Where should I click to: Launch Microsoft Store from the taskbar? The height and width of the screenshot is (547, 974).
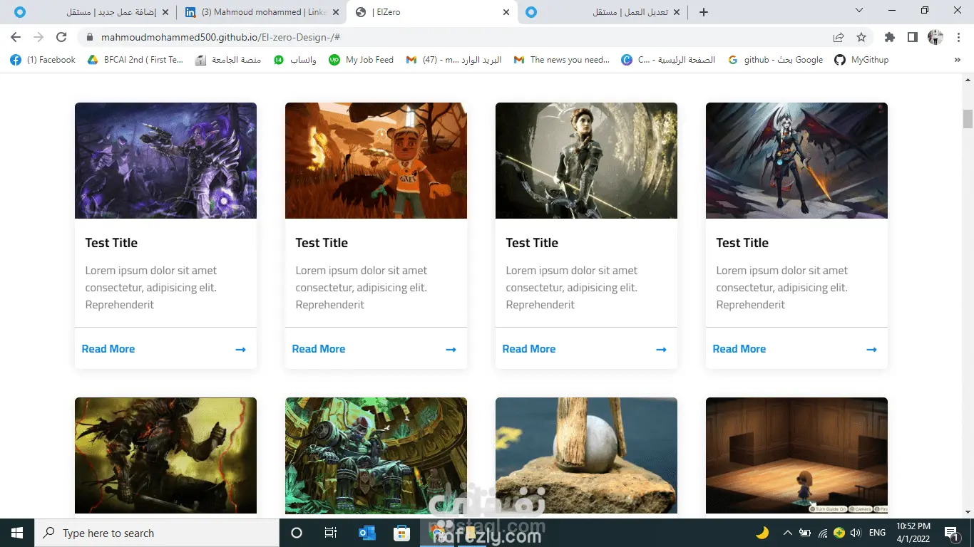click(402, 533)
